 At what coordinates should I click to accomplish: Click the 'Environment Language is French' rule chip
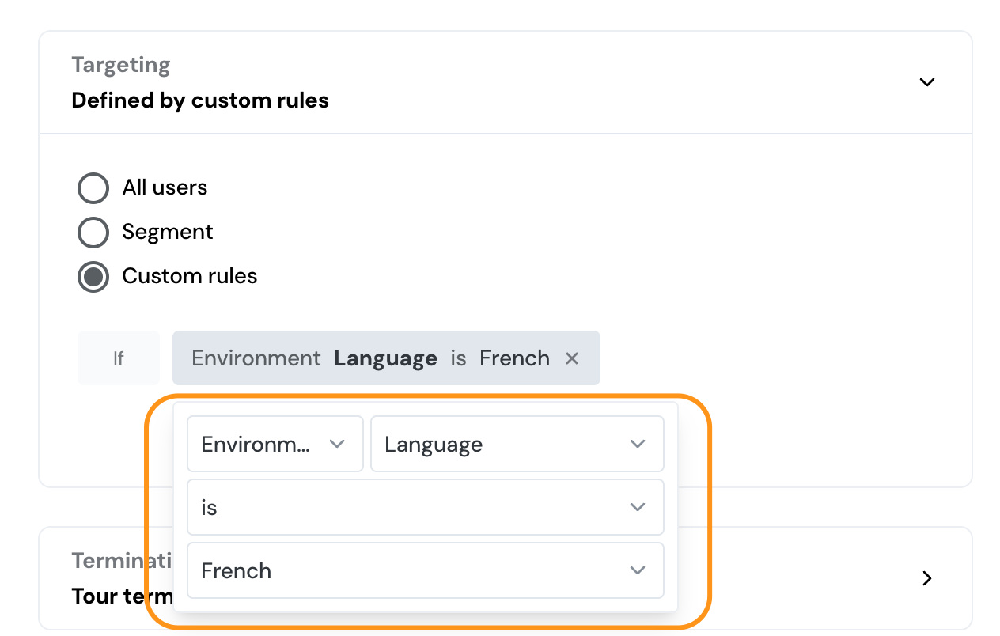[370, 358]
